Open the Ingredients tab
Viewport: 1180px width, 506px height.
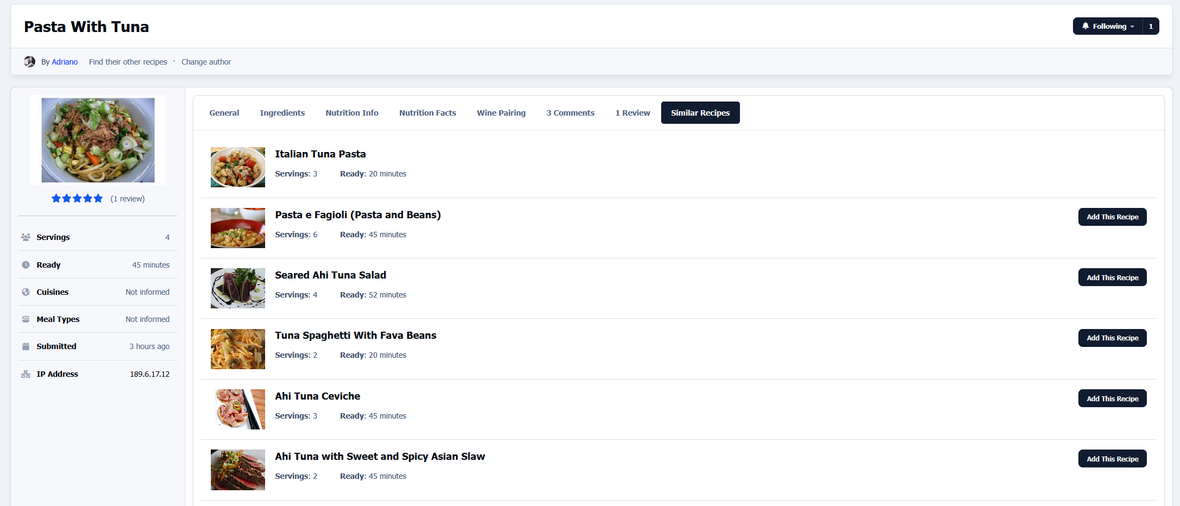tap(282, 113)
